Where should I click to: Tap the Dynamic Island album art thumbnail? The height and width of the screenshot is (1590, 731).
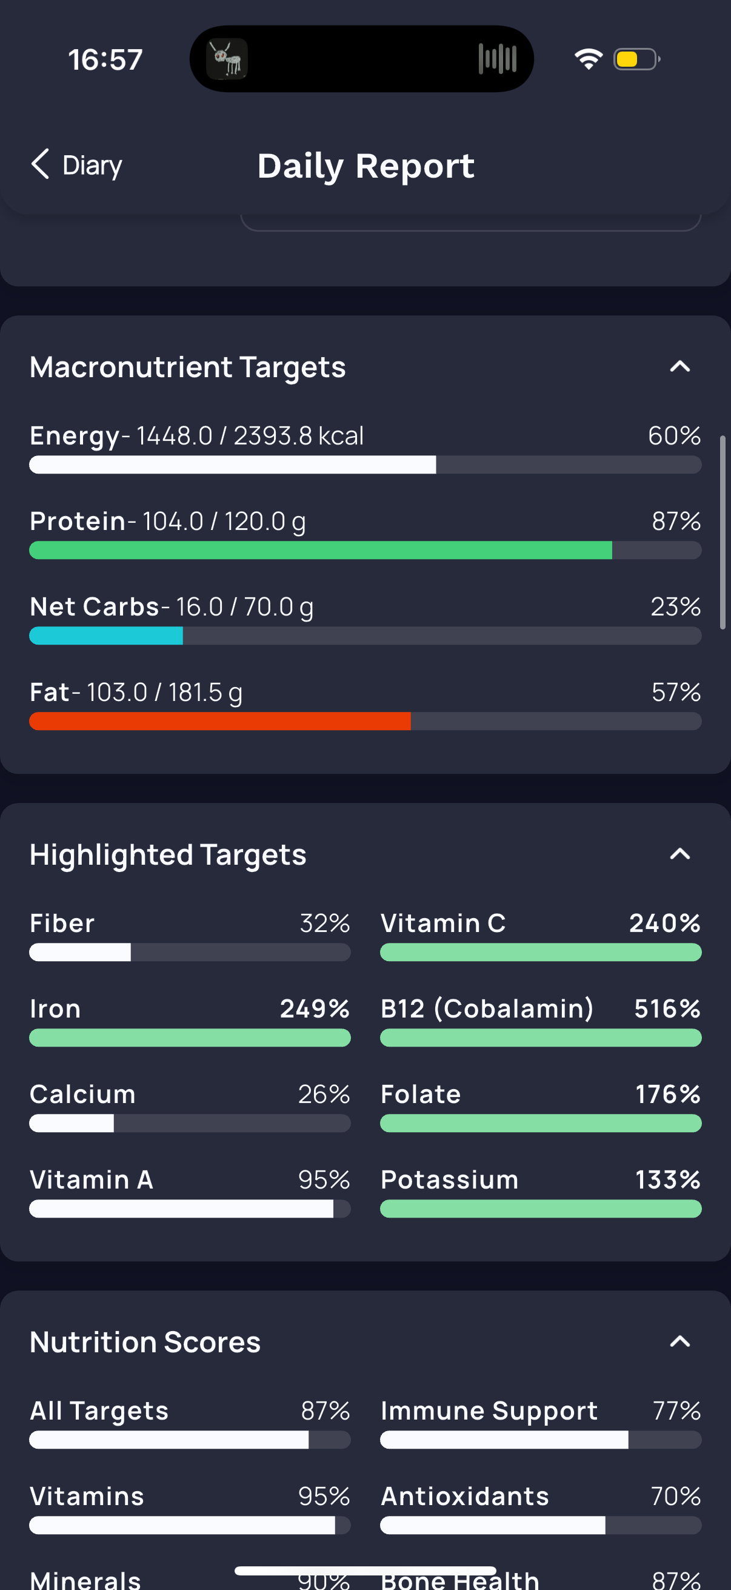pyautogui.click(x=227, y=59)
